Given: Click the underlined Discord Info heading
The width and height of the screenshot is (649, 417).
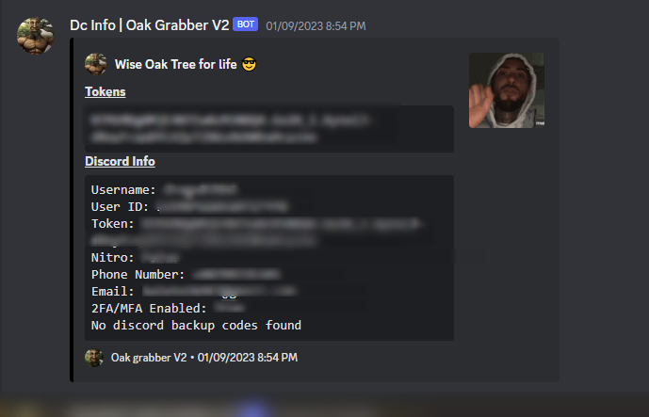Looking at the screenshot, I should [x=120, y=161].
